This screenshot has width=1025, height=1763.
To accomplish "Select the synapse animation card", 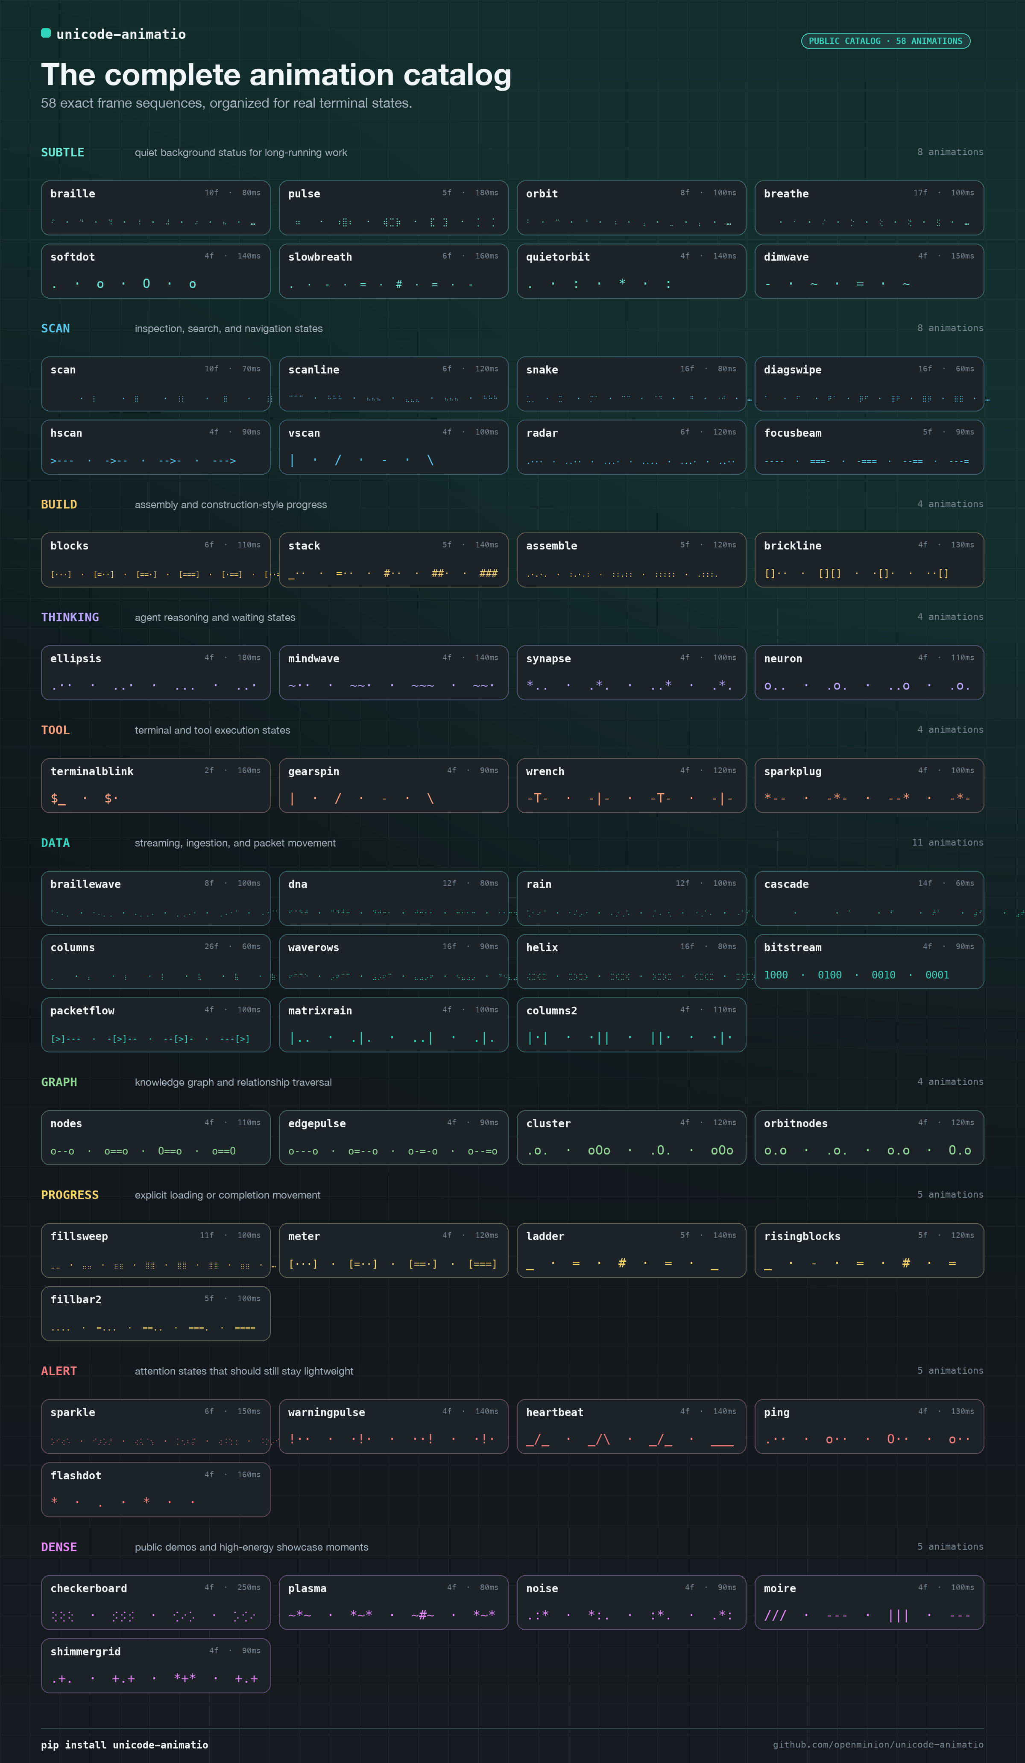I will 631,672.
